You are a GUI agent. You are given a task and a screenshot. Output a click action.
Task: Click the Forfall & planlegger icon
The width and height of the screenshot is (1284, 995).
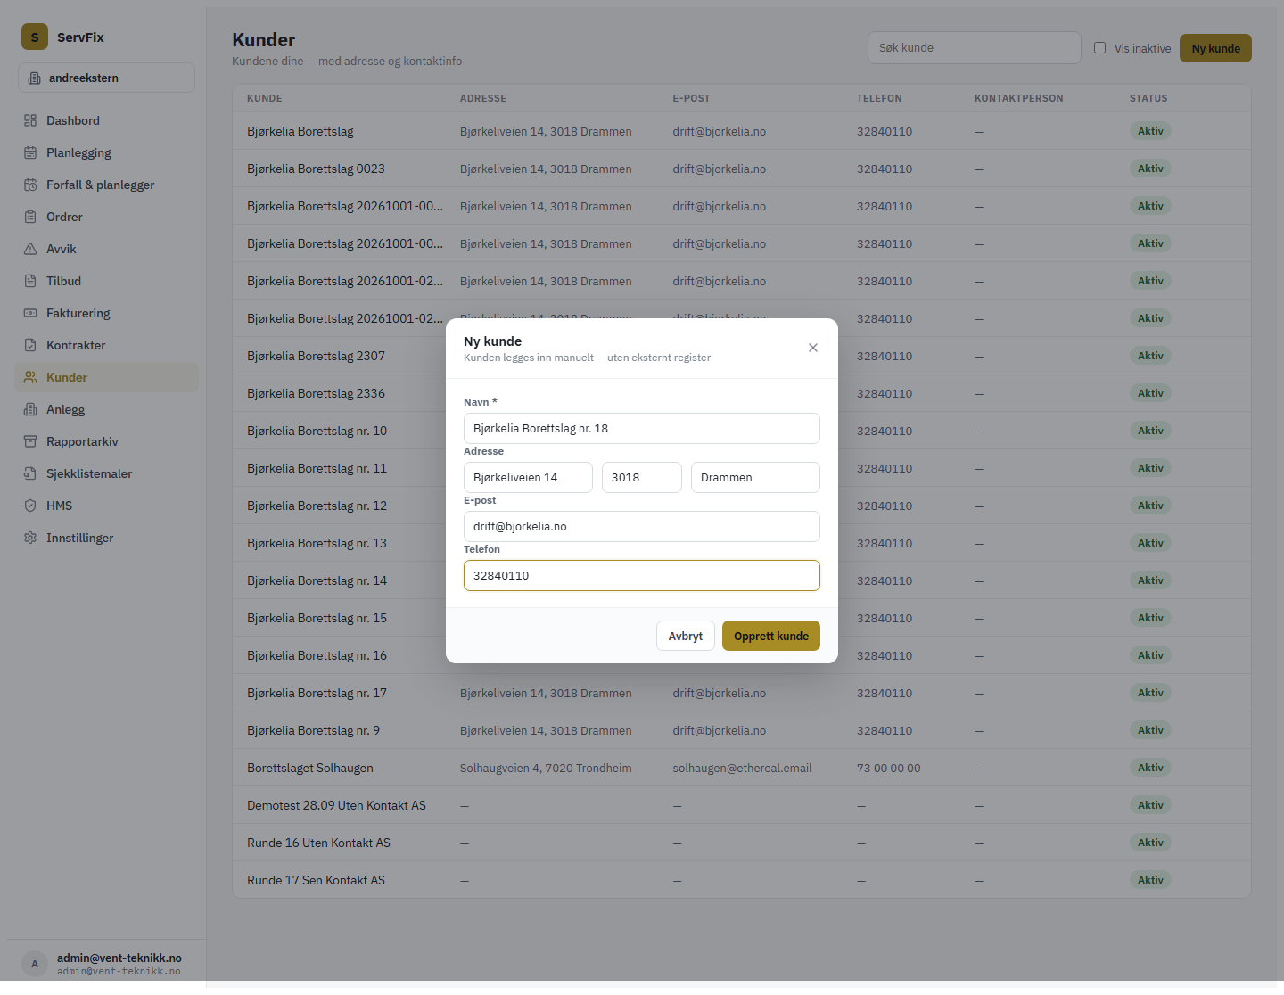click(x=30, y=185)
